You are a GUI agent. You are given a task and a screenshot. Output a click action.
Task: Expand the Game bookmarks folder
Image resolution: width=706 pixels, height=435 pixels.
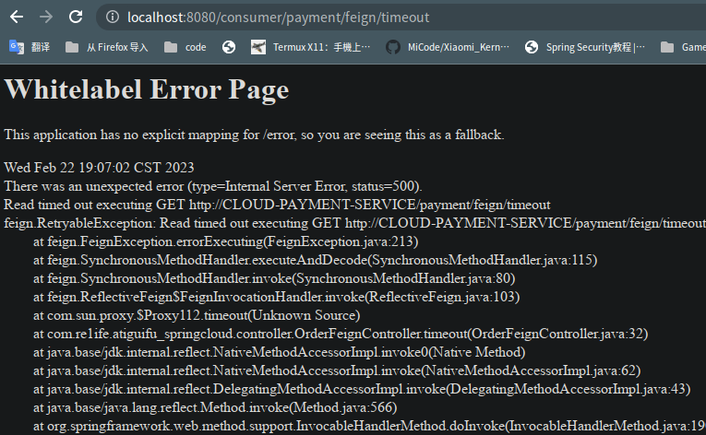click(683, 47)
